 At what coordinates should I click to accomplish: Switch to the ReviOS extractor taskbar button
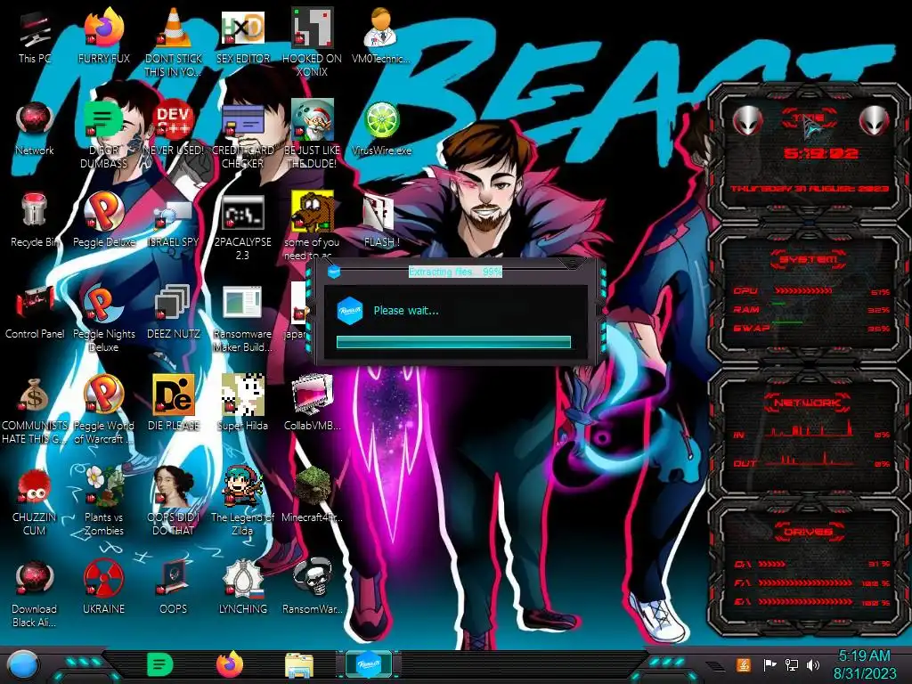click(x=369, y=664)
